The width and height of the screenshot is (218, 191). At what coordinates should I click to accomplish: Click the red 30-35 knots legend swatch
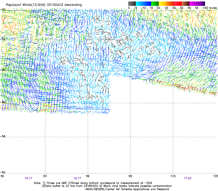(x=178, y=4)
